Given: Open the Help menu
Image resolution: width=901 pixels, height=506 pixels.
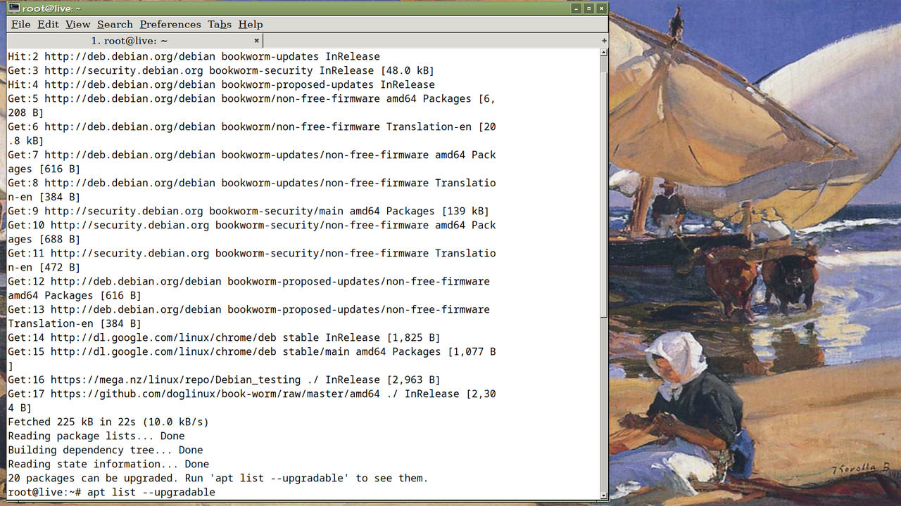Looking at the screenshot, I should click(x=251, y=24).
